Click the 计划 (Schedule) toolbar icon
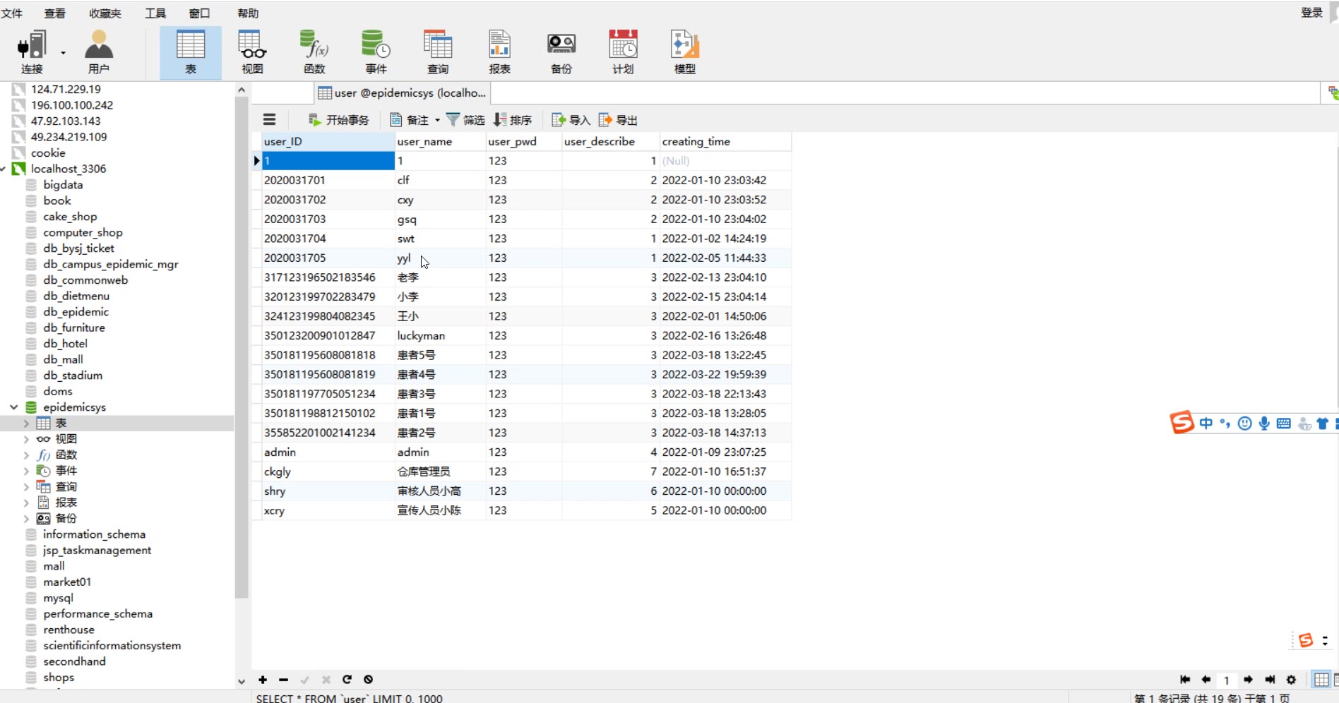The width and height of the screenshot is (1339, 703). pos(623,52)
